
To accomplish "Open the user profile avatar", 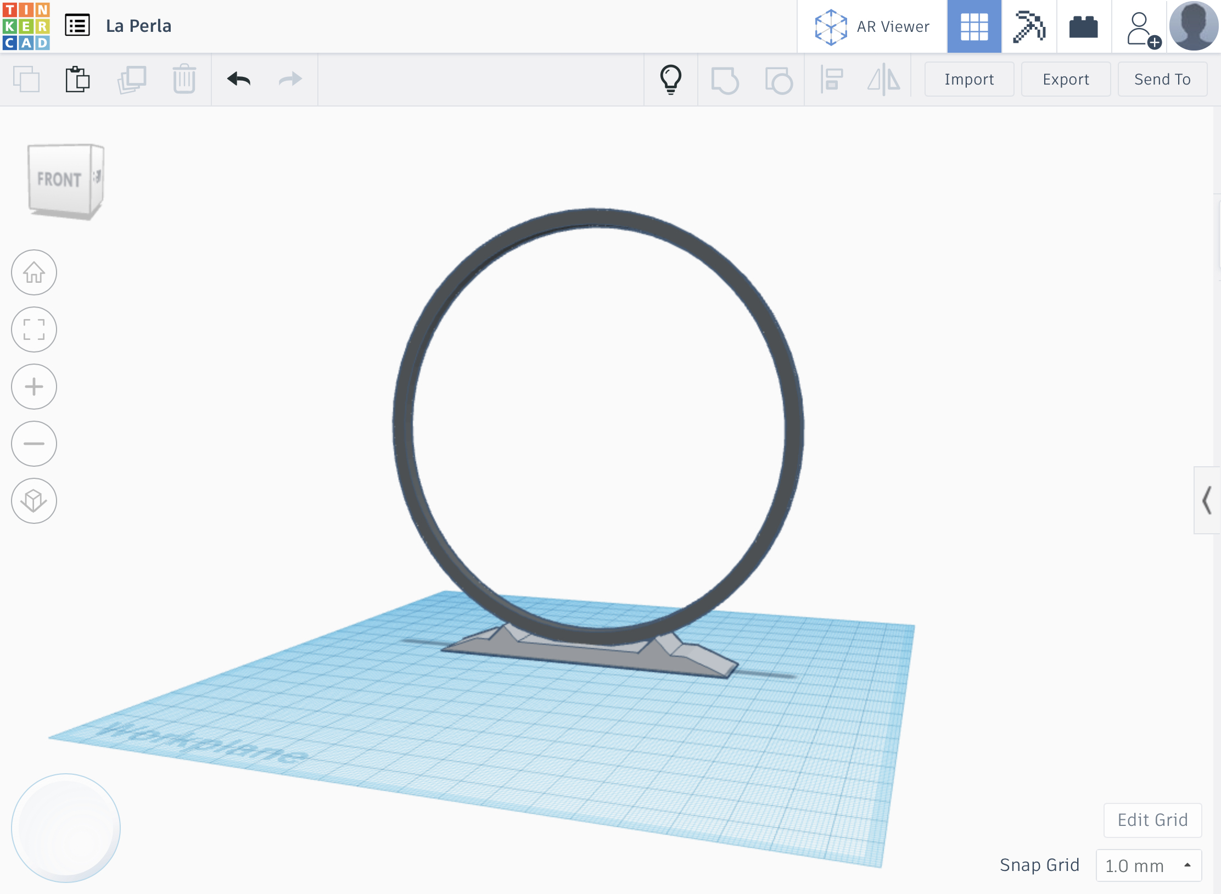I will coord(1194,26).
